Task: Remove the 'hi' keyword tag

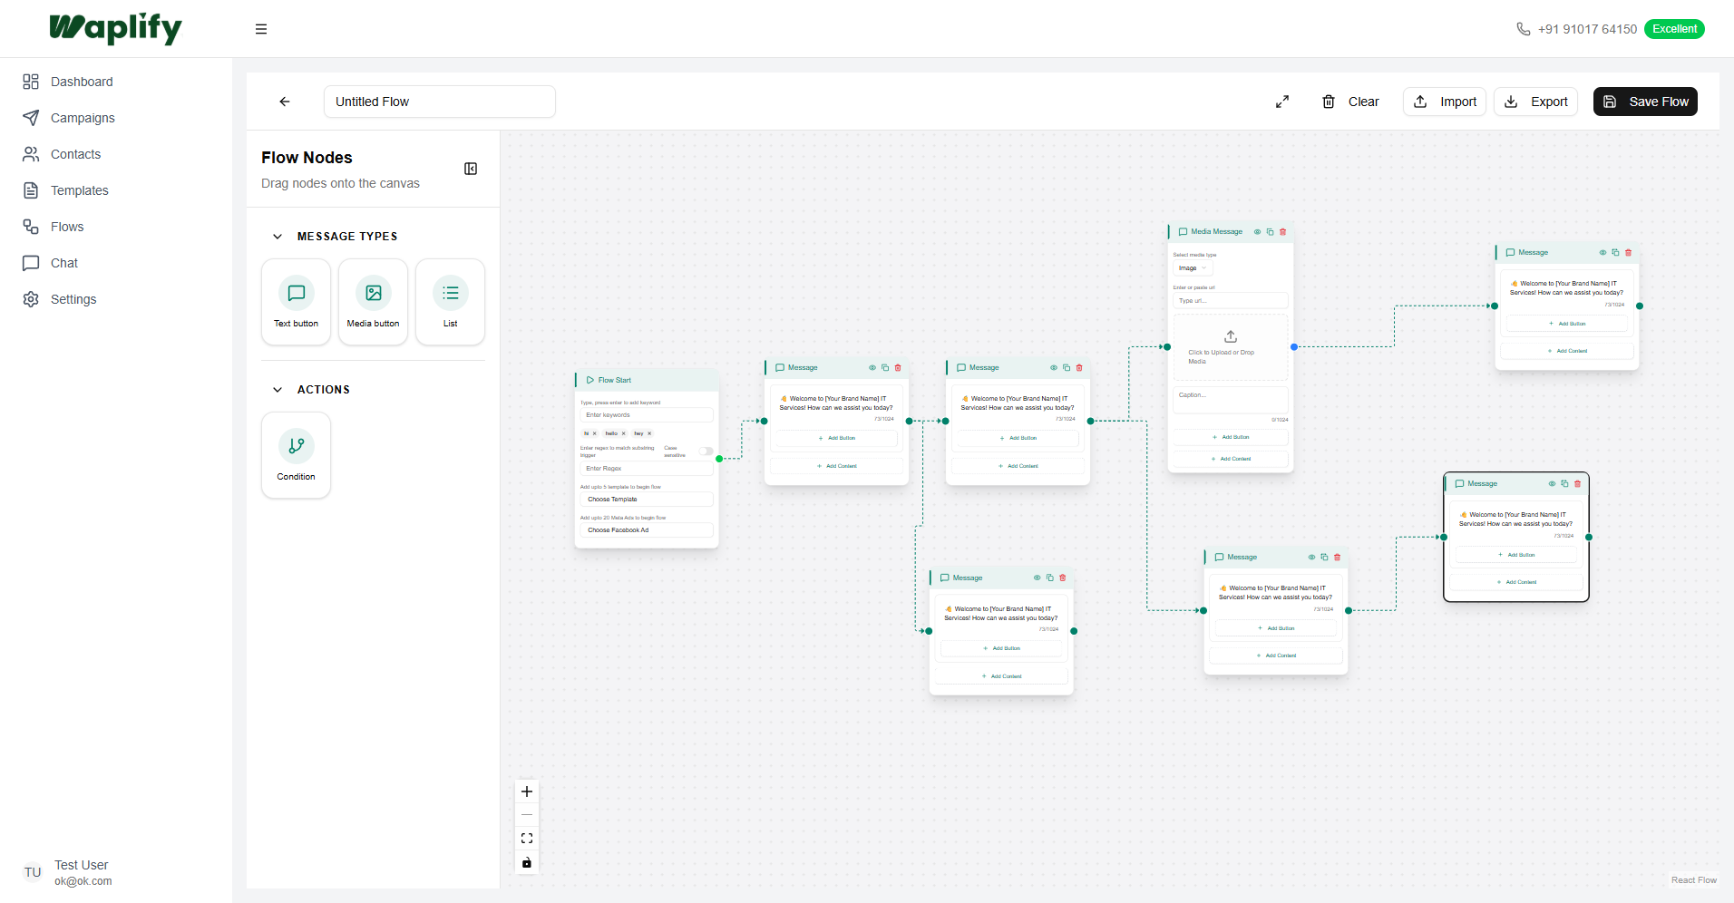Action: coord(595,433)
